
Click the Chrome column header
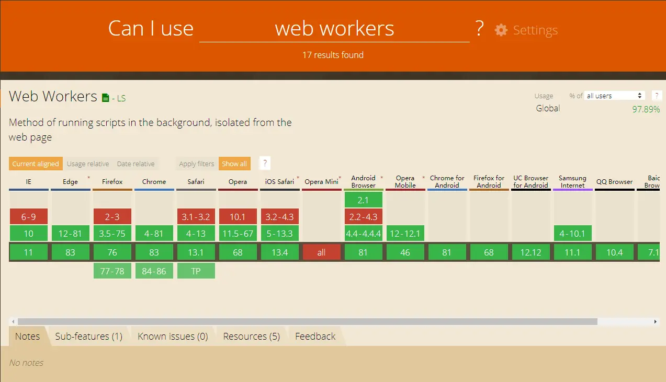154,182
